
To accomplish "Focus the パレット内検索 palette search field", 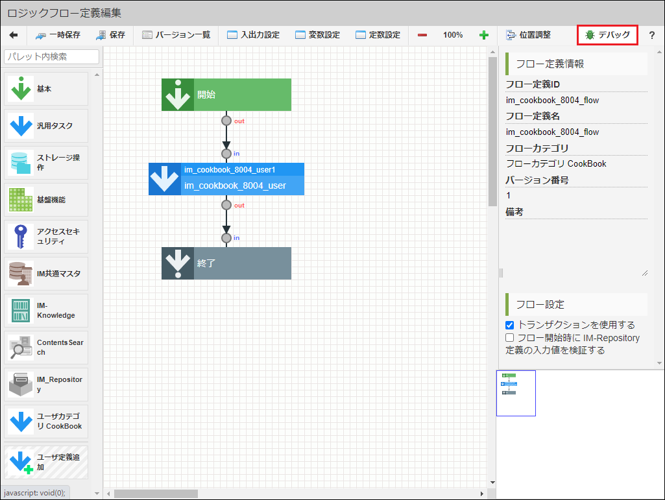I will pyautogui.click(x=51, y=56).
